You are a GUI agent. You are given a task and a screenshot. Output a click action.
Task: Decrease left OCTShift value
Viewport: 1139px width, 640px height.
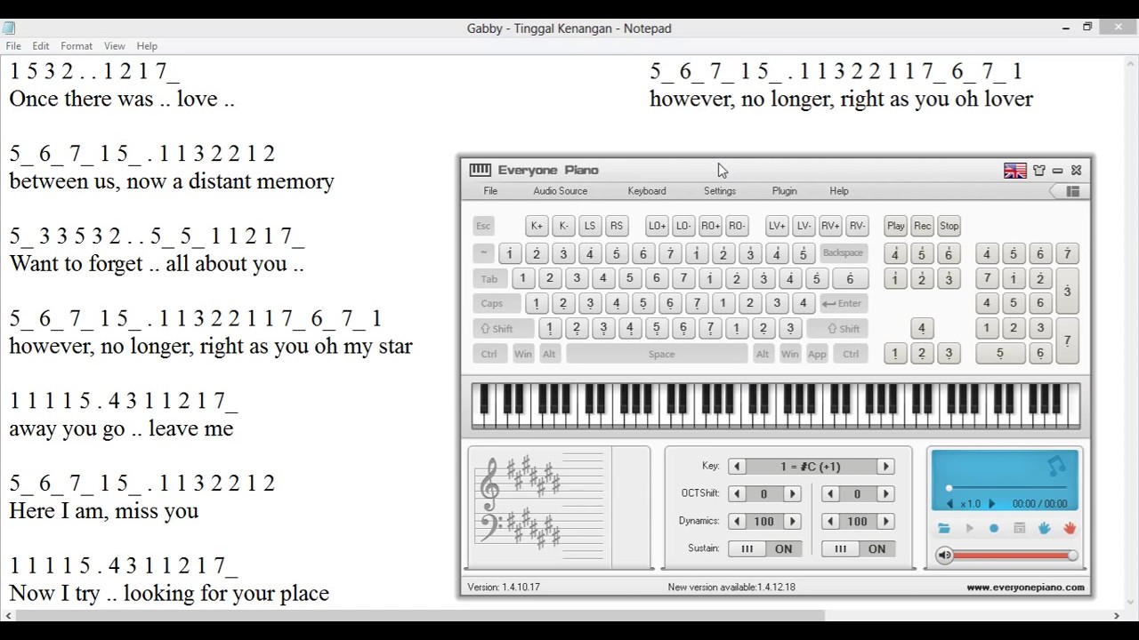737,494
